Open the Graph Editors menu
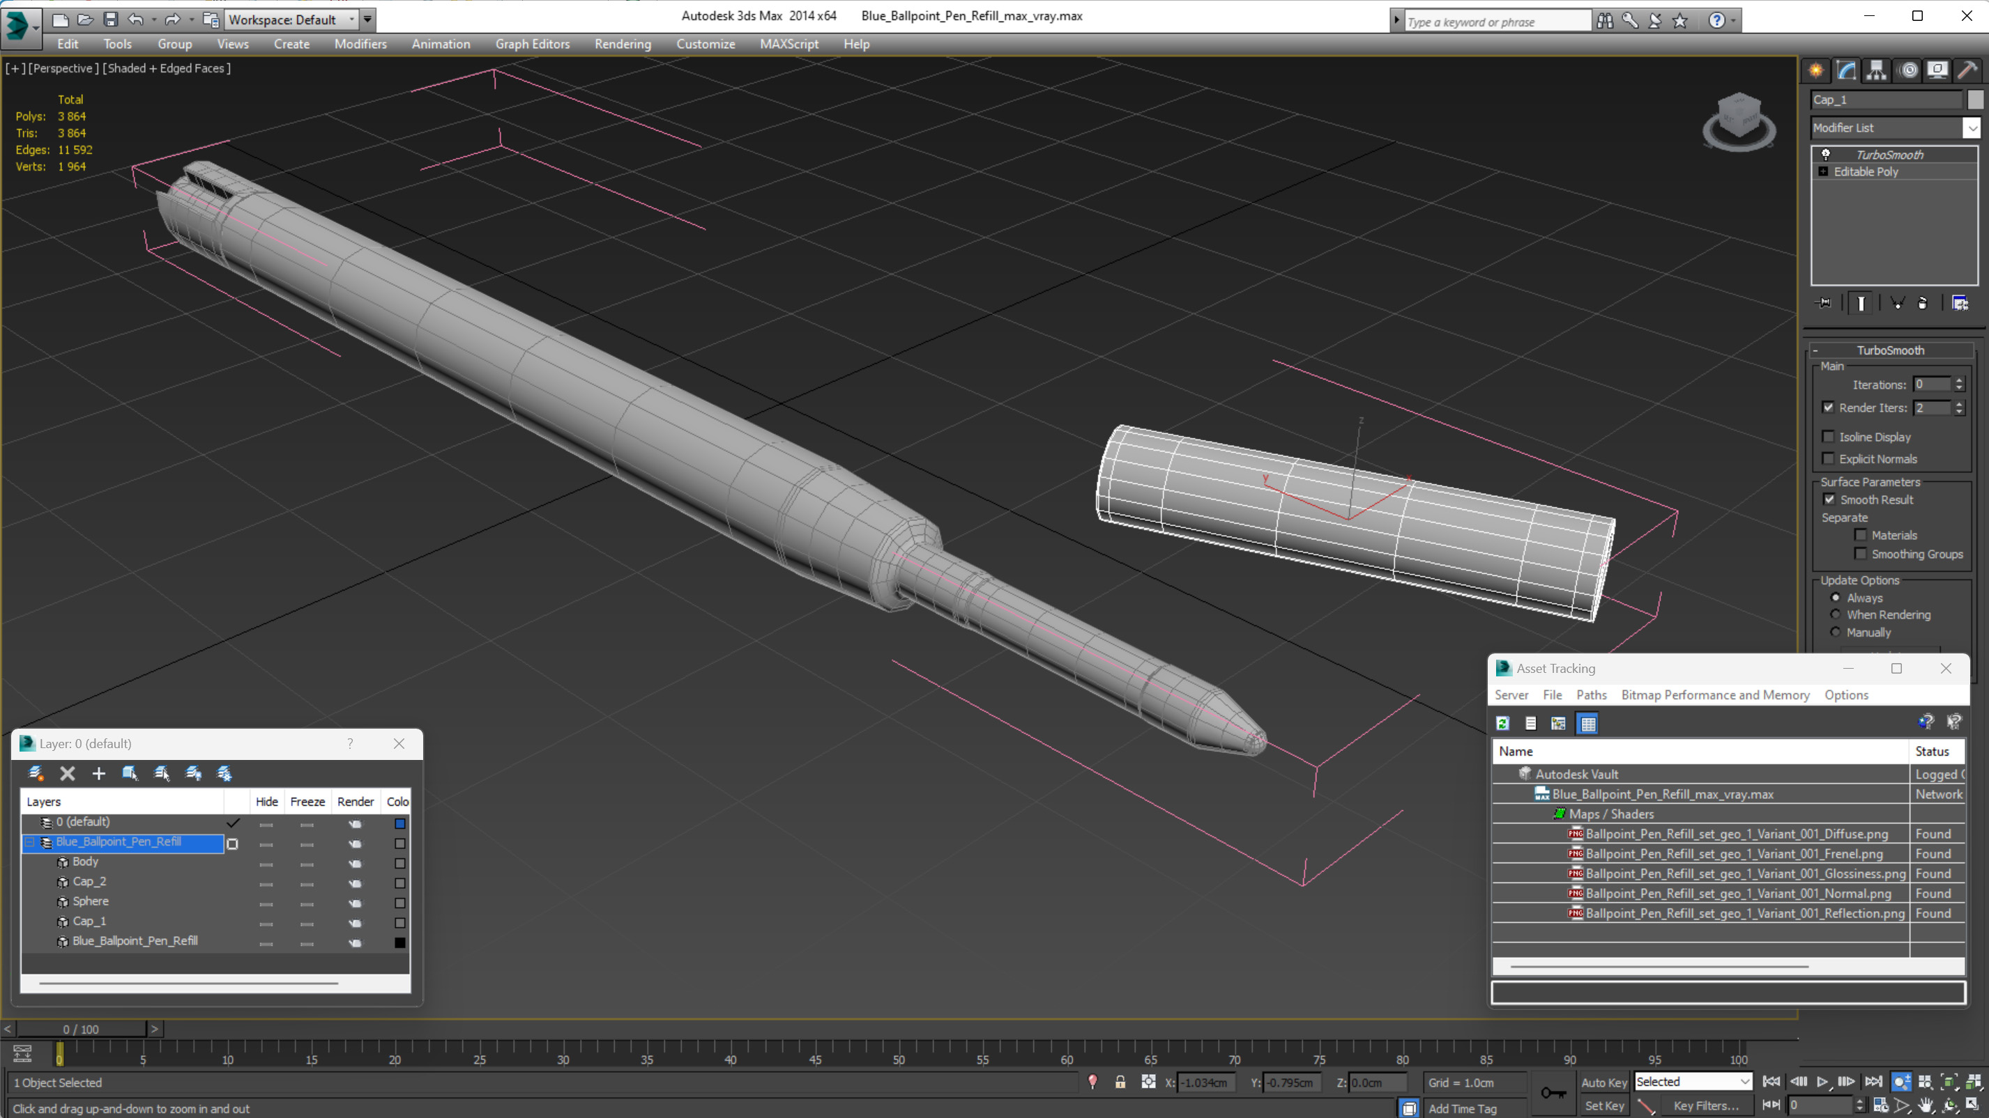1989x1118 pixels. pyautogui.click(x=532, y=44)
